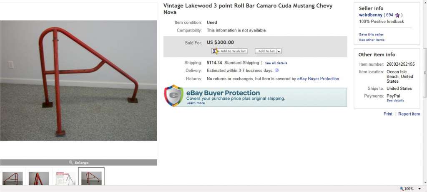Select the third thumbnail with brochure image

click(65, 178)
